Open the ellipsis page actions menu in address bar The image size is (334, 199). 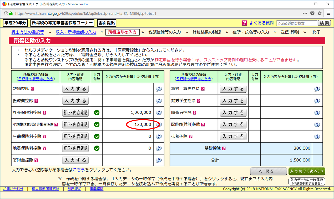tap(305, 13)
